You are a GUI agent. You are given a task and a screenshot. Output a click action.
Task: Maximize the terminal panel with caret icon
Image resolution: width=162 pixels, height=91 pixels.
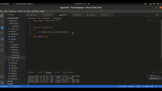[x=158, y=73]
